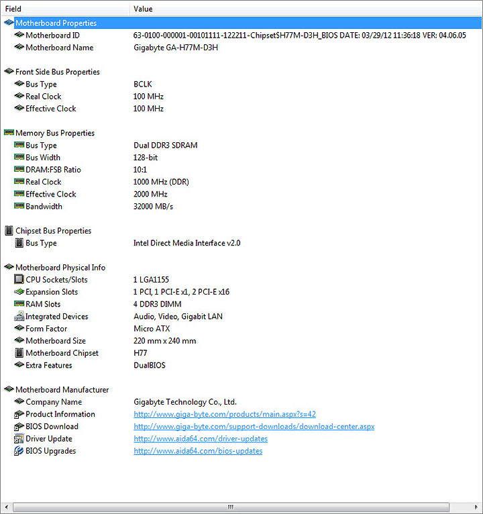Click the value 1 LGA1155
Viewport: 483px width, 514px height.
tap(151, 280)
